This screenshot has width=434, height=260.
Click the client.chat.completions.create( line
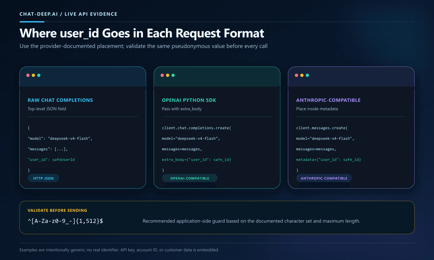coord(197,128)
